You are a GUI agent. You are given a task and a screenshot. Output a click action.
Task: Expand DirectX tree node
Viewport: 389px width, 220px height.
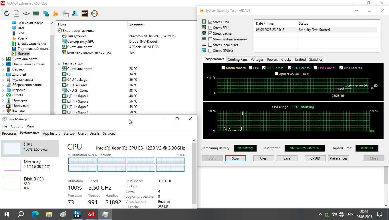(3, 95)
